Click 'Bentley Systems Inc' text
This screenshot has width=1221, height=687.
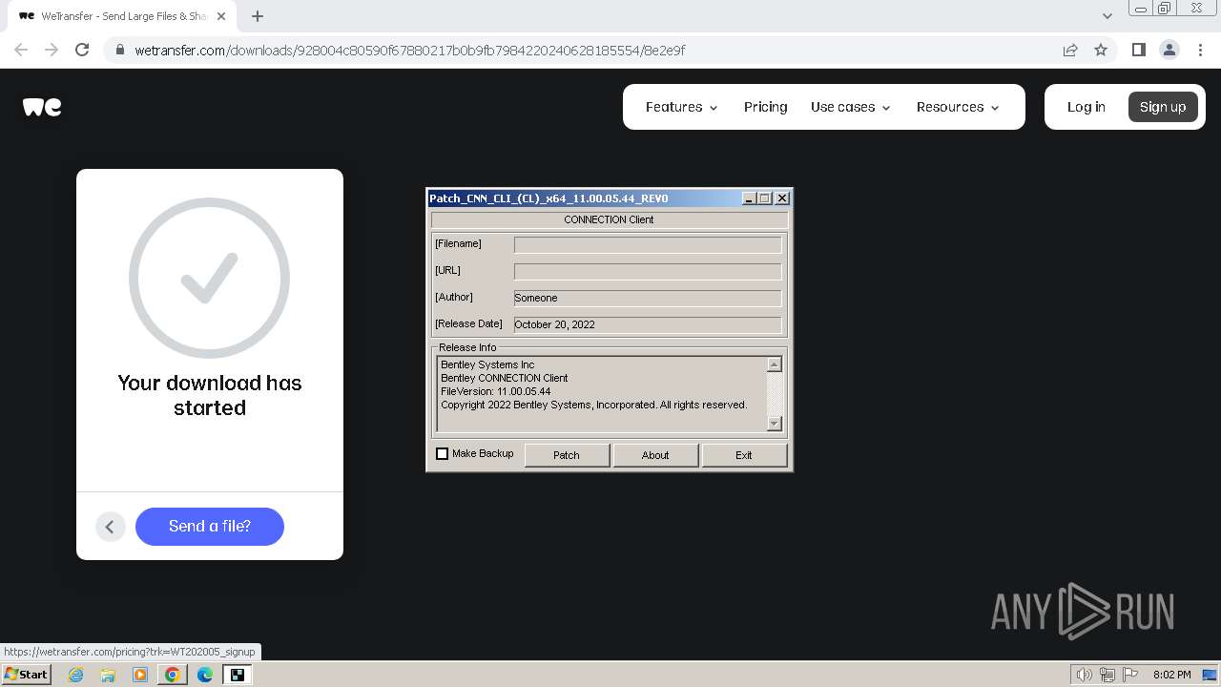click(x=487, y=364)
